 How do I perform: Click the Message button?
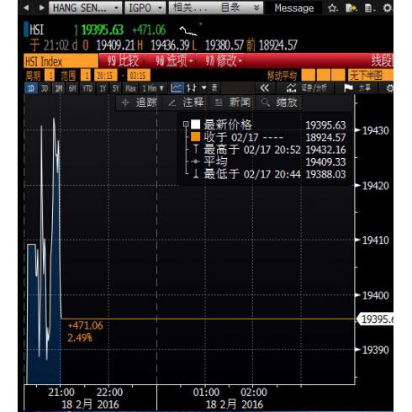click(294, 8)
